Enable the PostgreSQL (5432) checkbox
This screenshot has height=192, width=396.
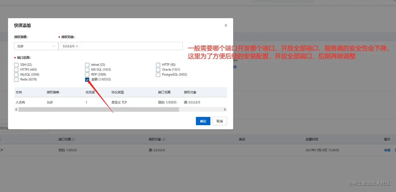pyautogui.click(x=158, y=75)
